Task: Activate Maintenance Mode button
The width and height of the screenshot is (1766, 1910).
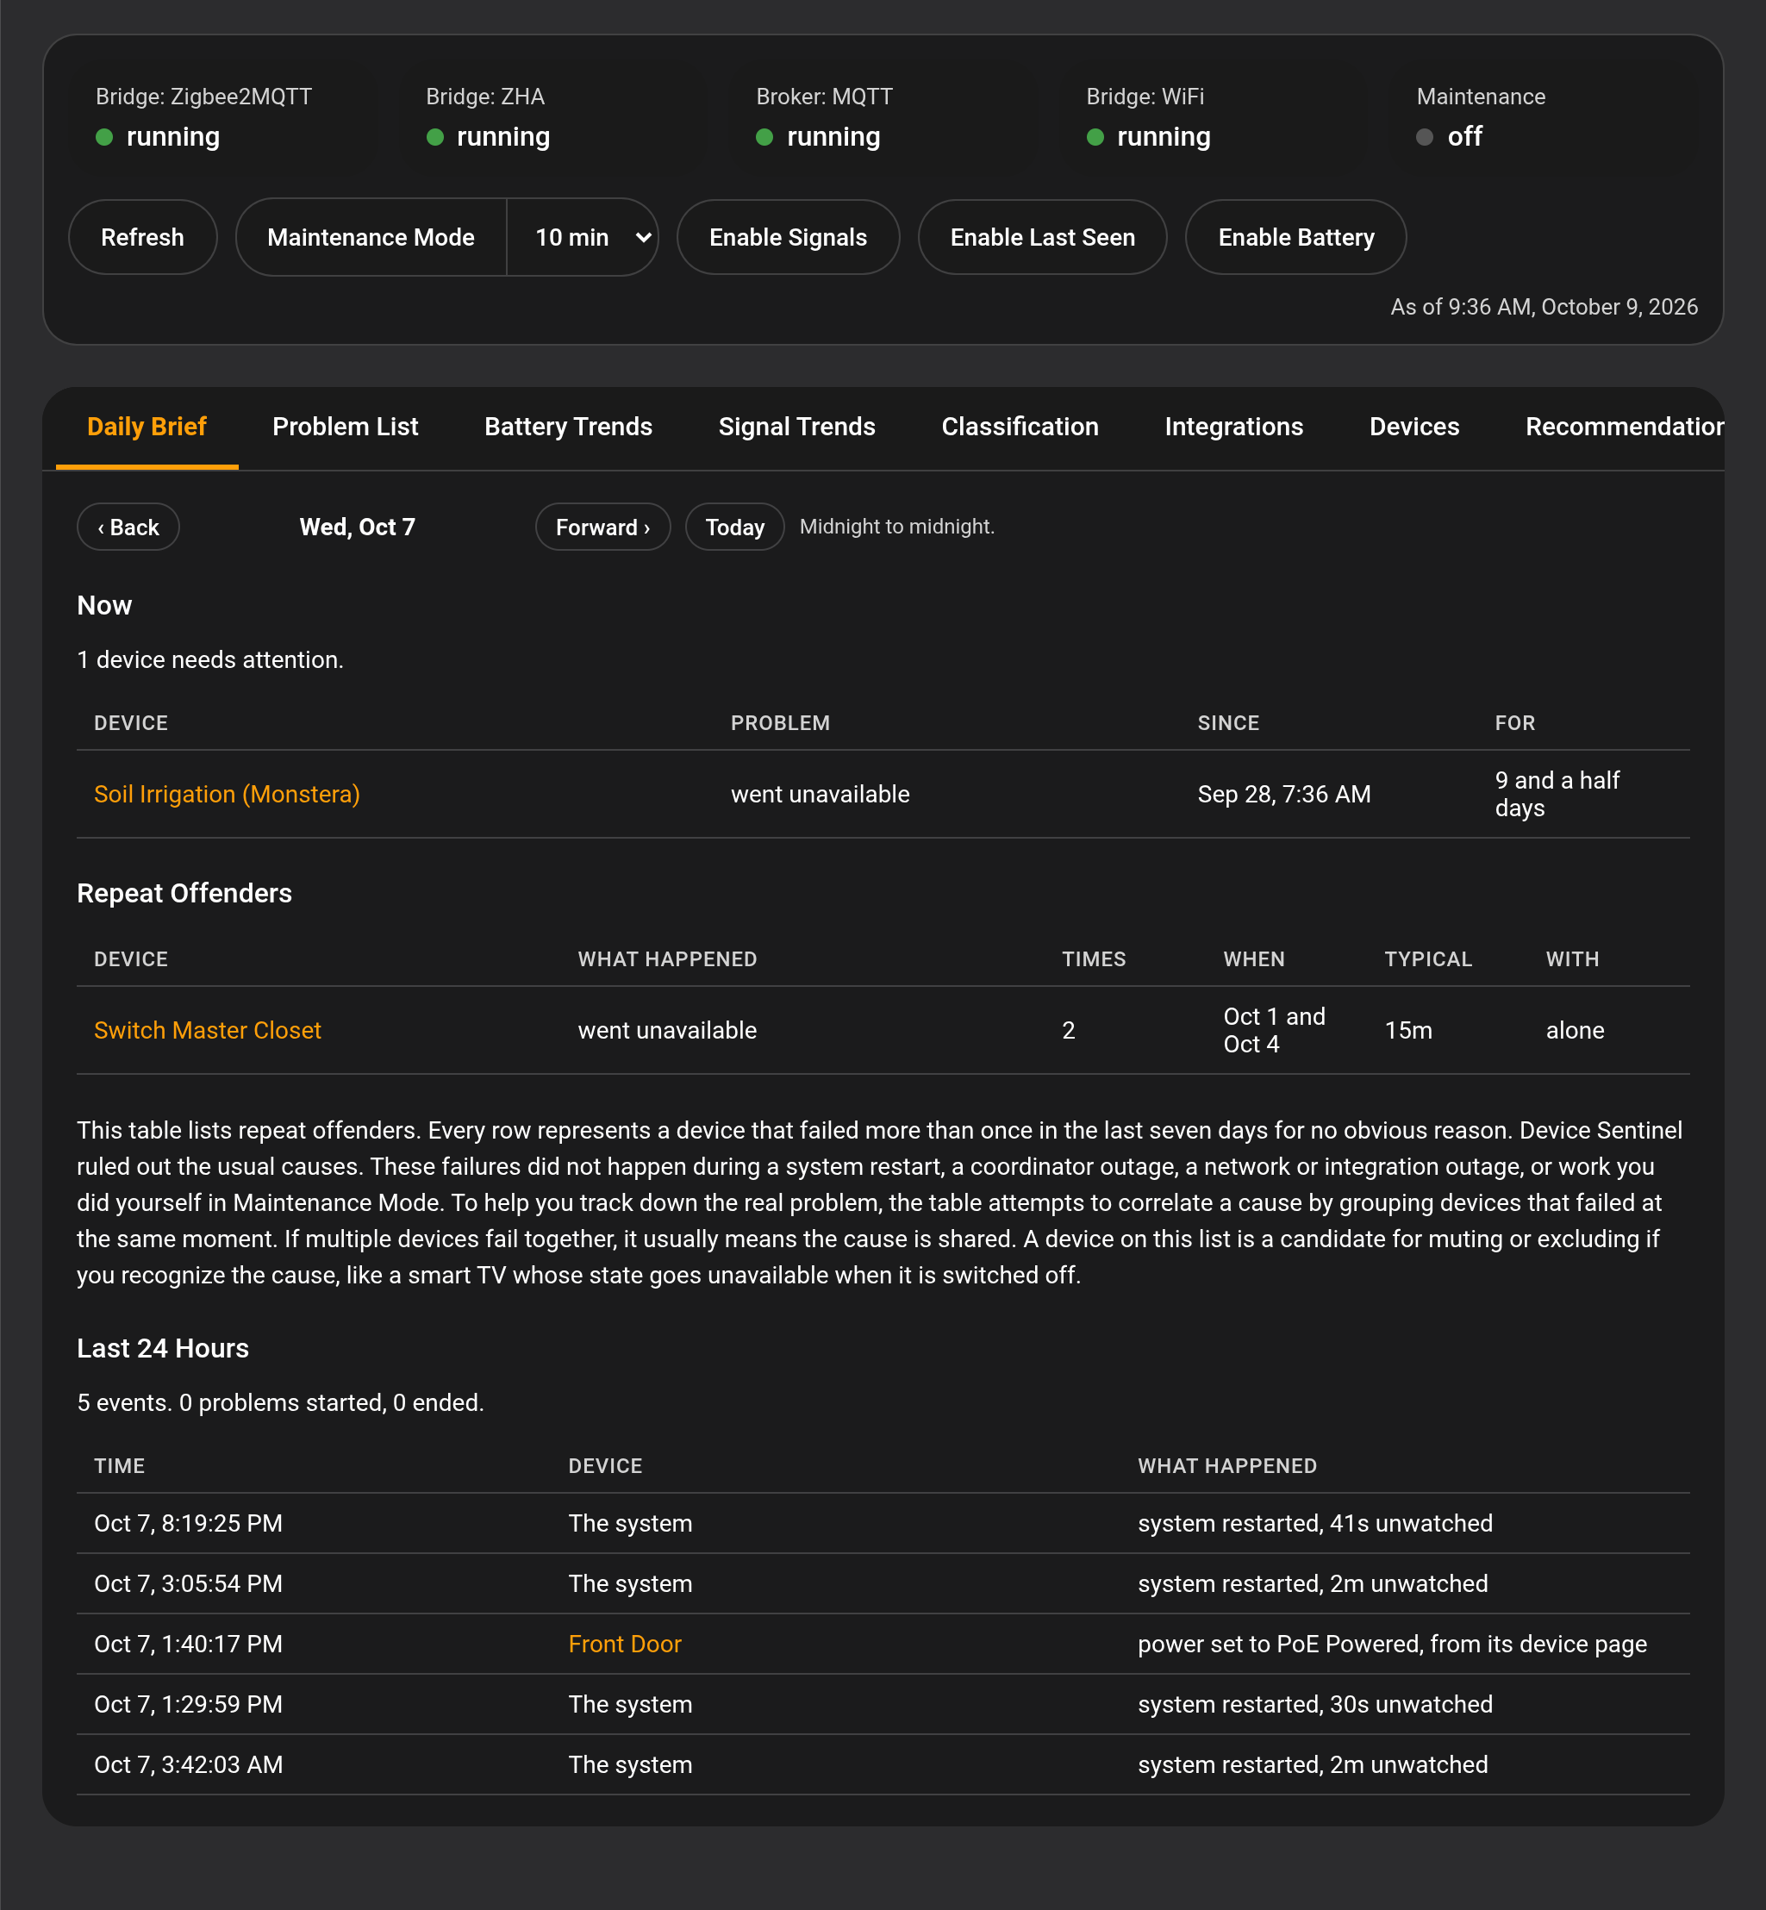Action: [x=371, y=237]
